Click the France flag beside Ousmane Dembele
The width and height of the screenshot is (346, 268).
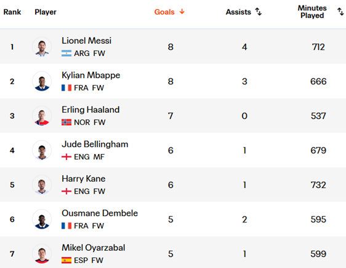[x=66, y=226]
